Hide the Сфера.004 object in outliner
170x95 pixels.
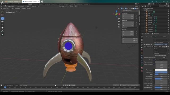point(168,31)
